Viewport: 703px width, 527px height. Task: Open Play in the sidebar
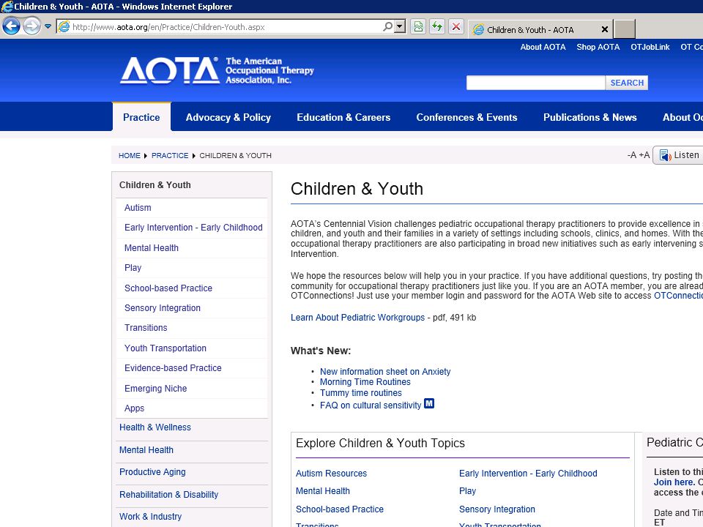pos(133,268)
